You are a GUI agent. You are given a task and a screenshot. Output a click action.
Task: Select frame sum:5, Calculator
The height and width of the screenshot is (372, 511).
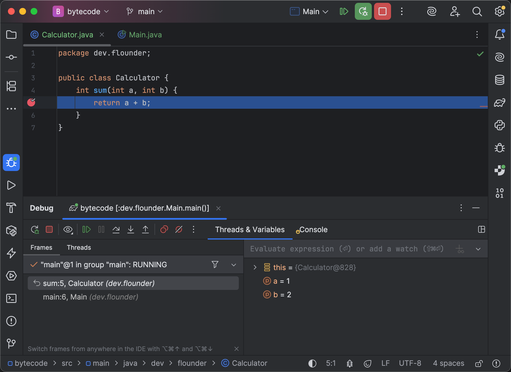point(133,283)
